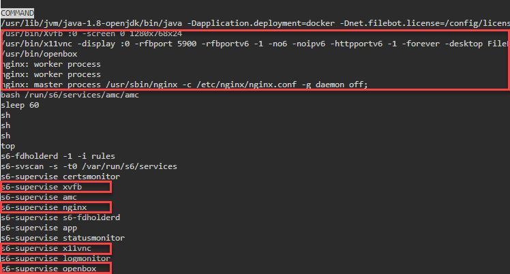This screenshot has height=274, width=510.
Task: Select the /usr/bin/openbox line
Action: 39,54
